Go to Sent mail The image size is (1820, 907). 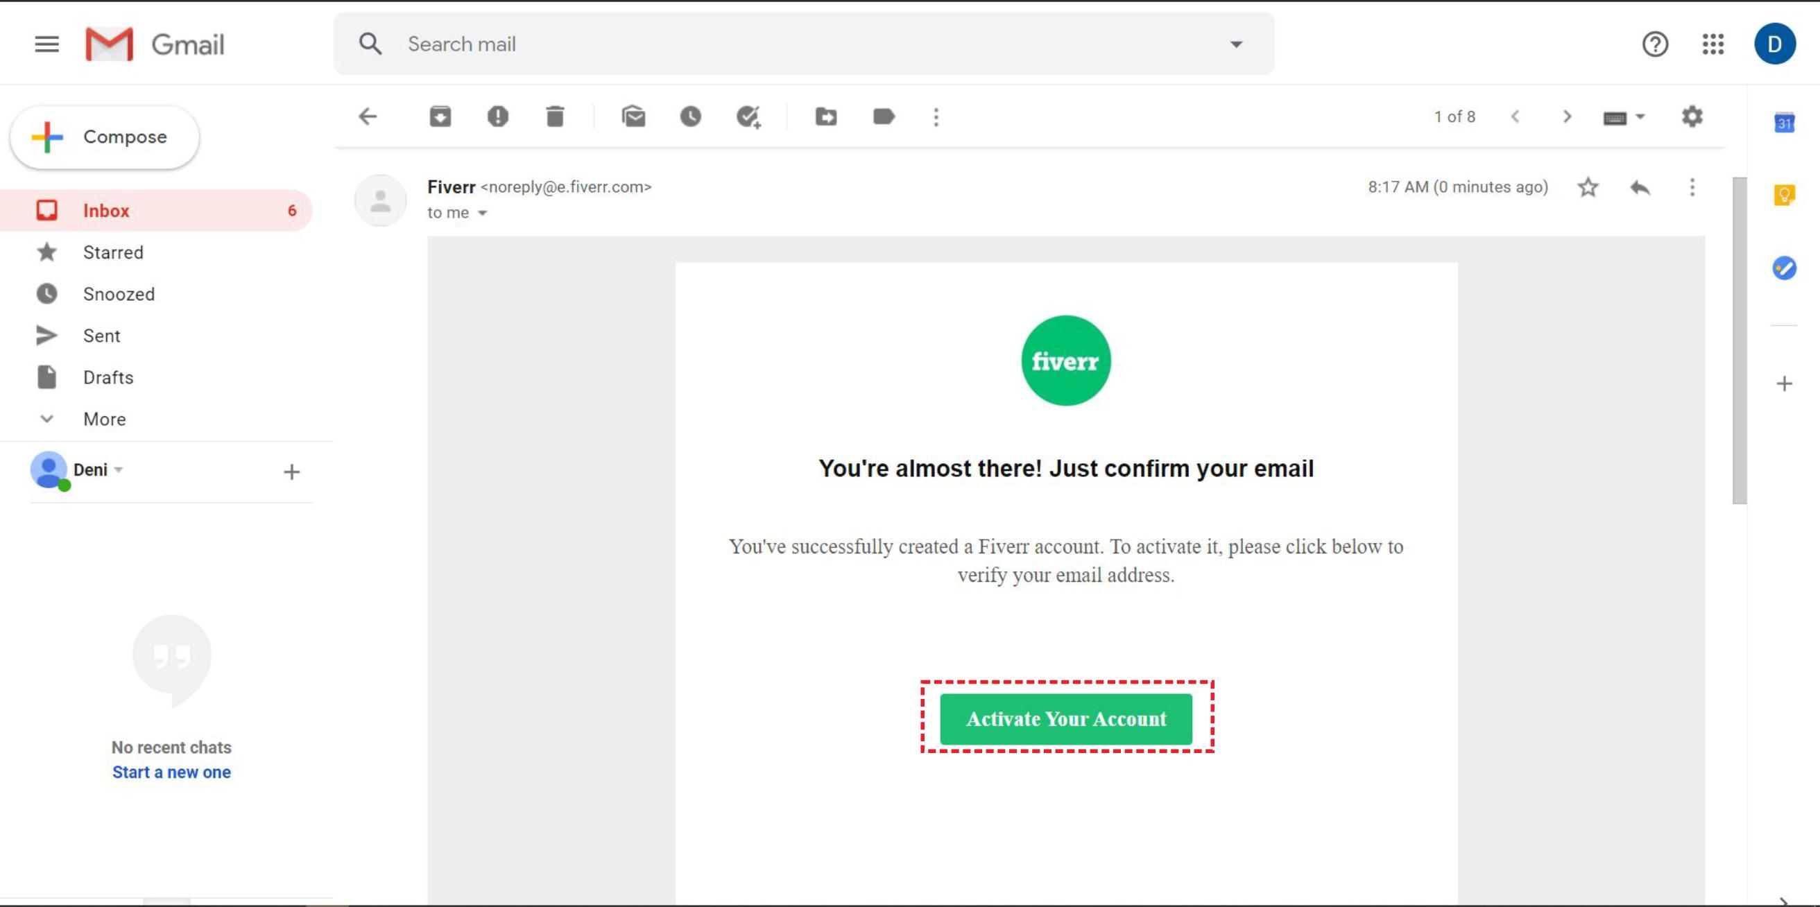[x=102, y=336]
